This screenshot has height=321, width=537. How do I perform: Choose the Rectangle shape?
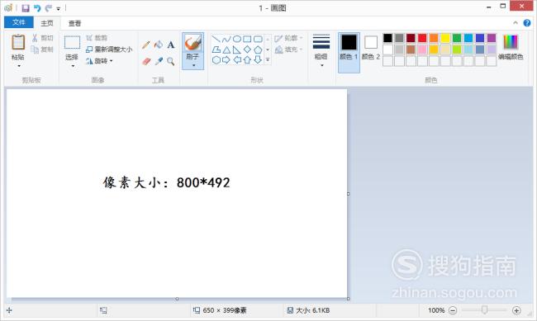click(x=247, y=39)
